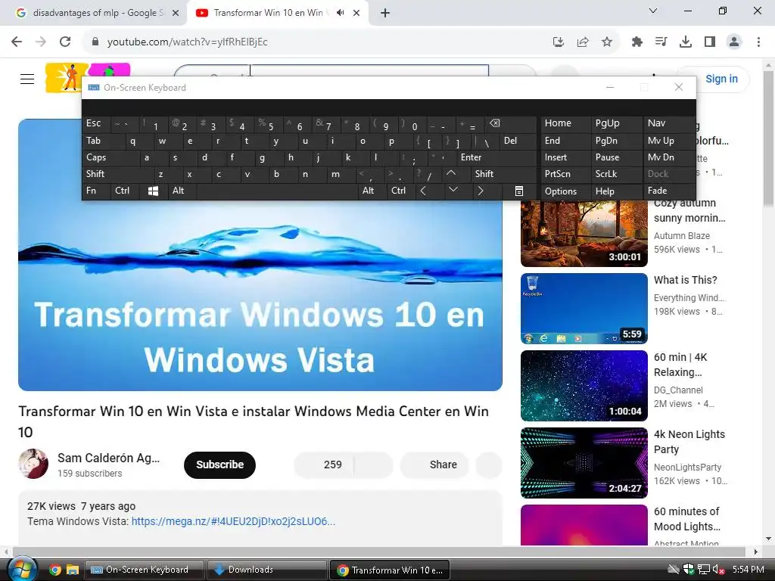Click the left arrow key on On-Screen Keyboard

coord(424,191)
